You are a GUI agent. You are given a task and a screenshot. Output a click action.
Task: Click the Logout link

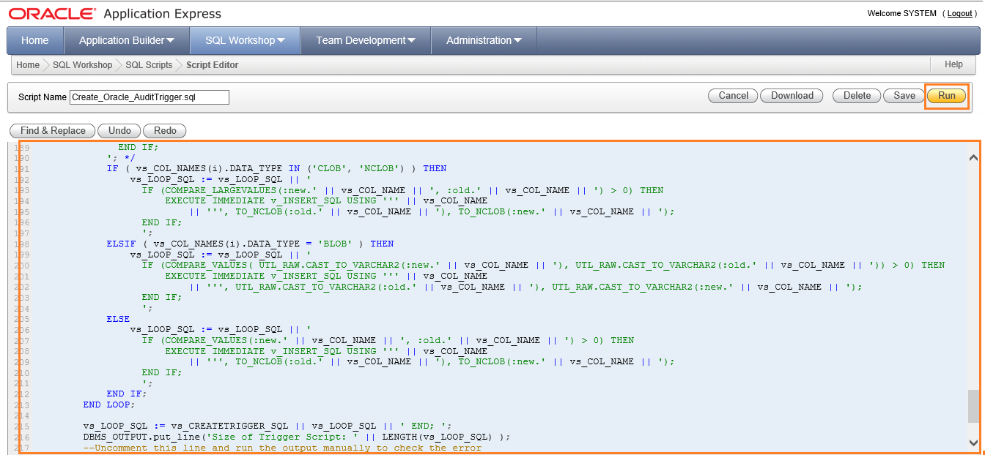[x=959, y=13]
